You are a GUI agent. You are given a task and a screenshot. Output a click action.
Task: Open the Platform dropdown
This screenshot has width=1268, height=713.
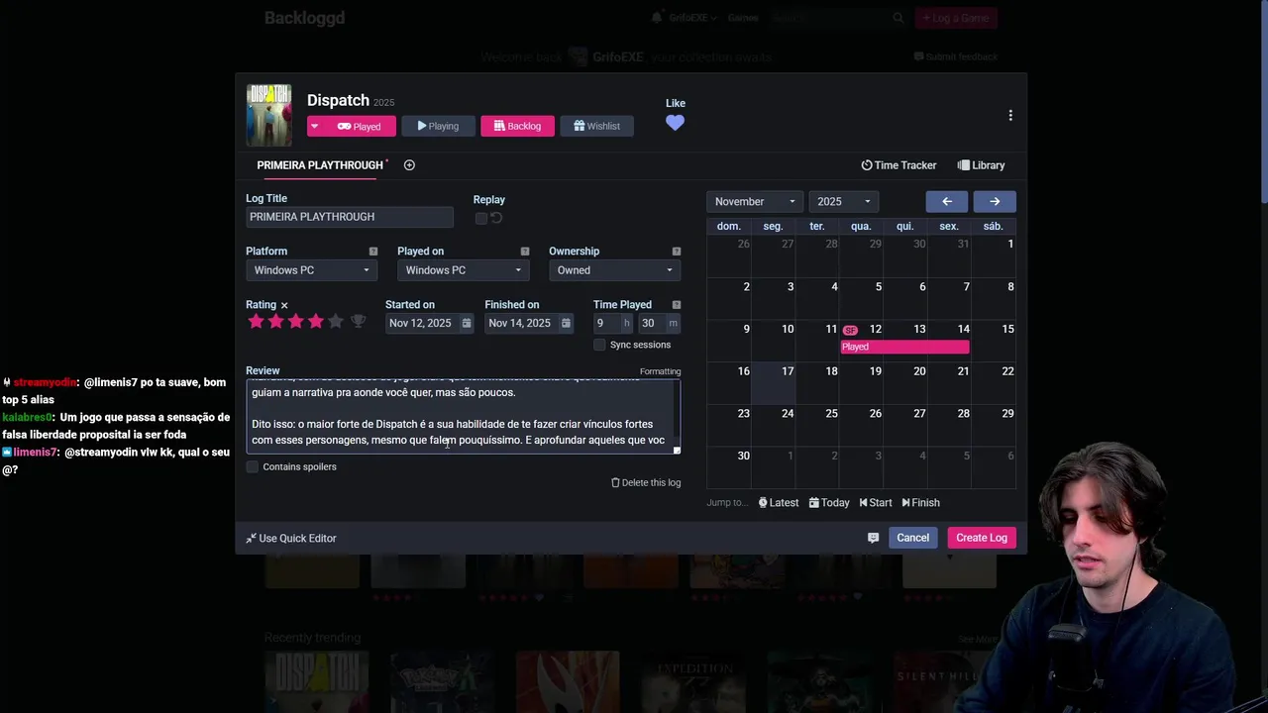[311, 270]
